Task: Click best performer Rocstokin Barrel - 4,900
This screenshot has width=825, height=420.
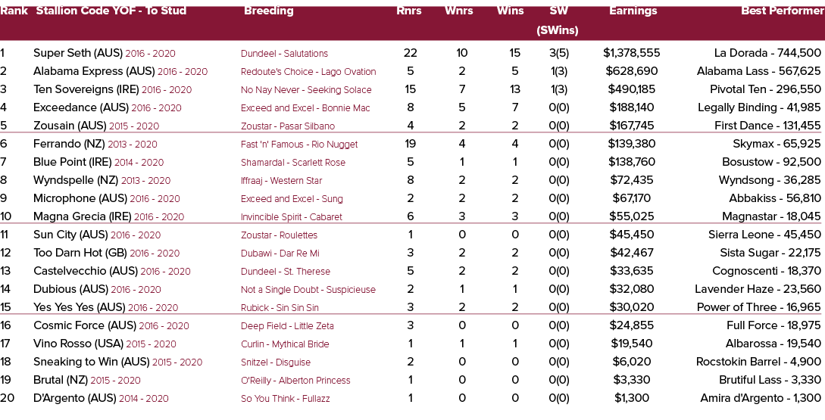Action: click(758, 362)
